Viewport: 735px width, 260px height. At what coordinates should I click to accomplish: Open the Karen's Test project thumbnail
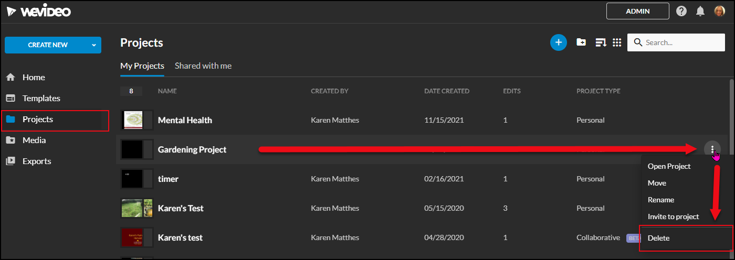tap(136, 208)
